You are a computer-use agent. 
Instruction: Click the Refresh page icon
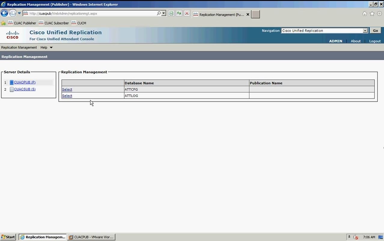click(179, 14)
